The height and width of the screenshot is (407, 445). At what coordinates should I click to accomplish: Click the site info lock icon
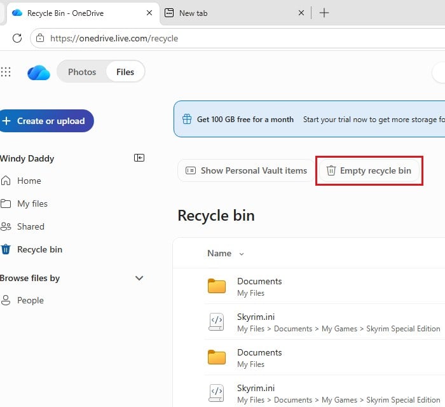(x=40, y=38)
